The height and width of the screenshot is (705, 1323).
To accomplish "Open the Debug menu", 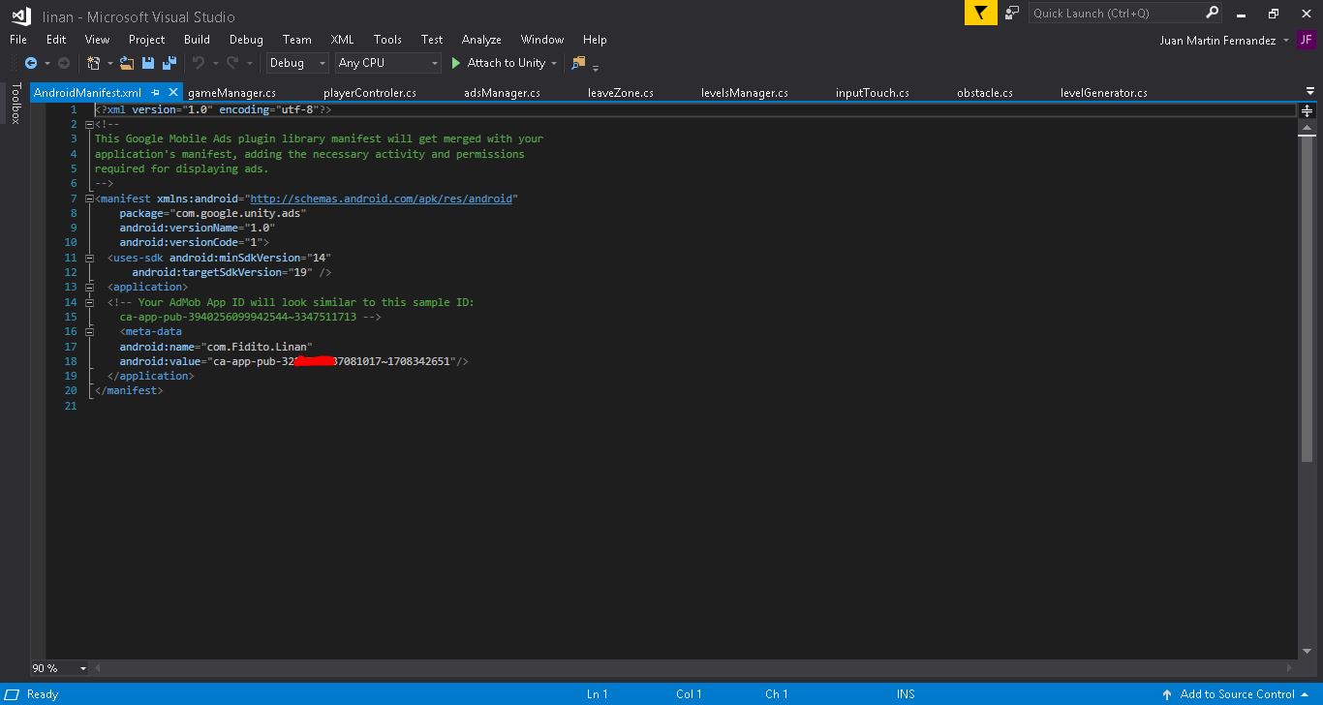I will 246,40.
